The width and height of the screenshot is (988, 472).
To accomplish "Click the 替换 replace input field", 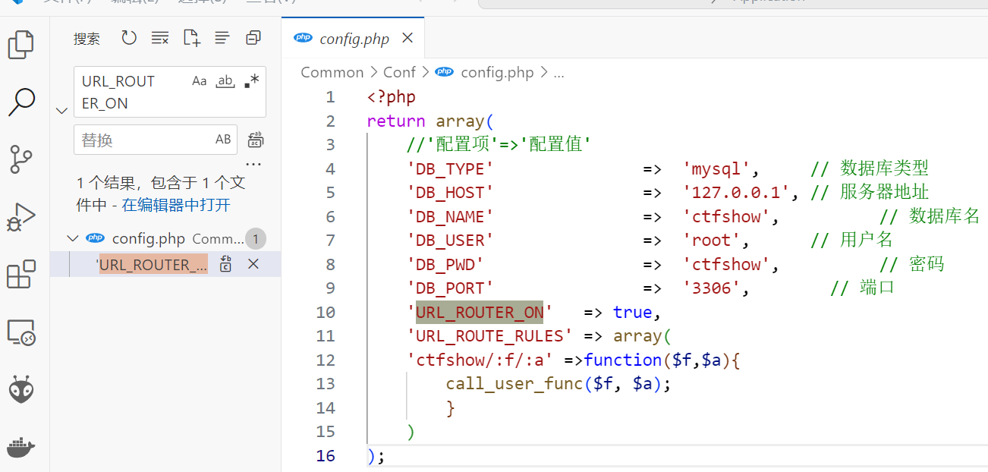I will click(x=144, y=140).
